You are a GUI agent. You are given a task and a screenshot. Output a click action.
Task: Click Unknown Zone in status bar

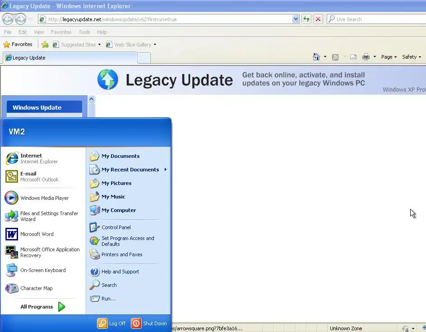[x=346, y=328]
